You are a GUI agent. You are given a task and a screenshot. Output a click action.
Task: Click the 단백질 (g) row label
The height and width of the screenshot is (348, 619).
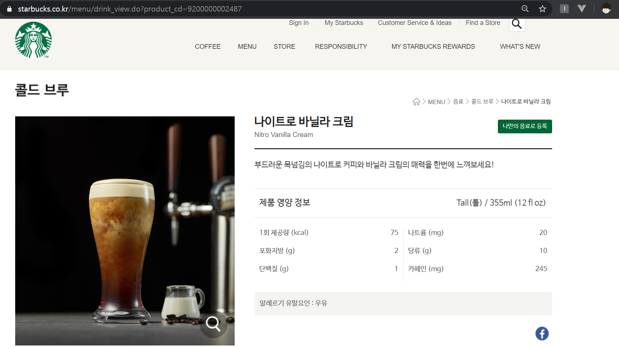click(274, 268)
